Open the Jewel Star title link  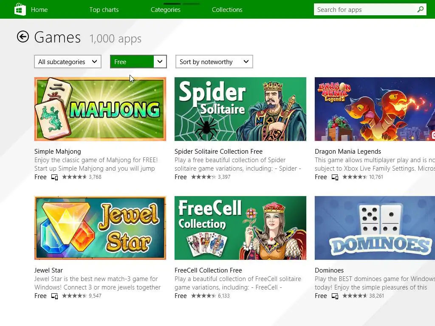click(x=48, y=270)
